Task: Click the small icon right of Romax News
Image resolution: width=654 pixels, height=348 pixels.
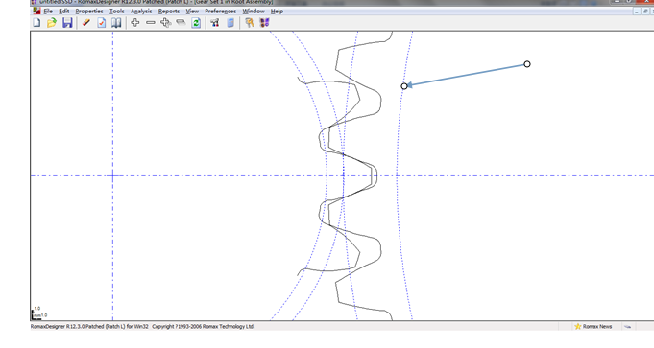Action: tap(628, 326)
